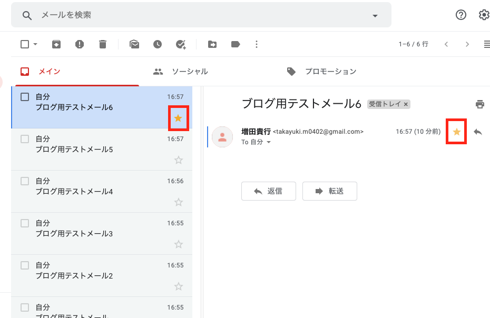Tick the checkbox for ブログ用テストメール6
Screen dimensions: 490x318
pos(25,97)
